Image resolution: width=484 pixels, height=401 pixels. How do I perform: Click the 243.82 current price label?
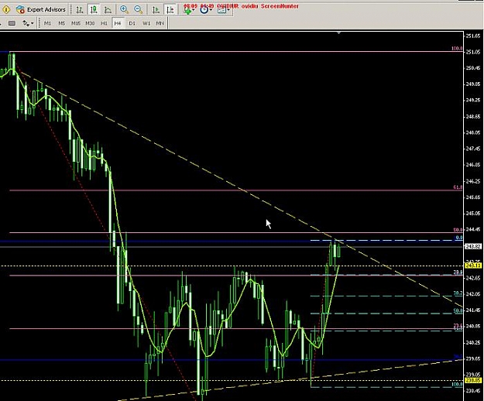click(473, 246)
